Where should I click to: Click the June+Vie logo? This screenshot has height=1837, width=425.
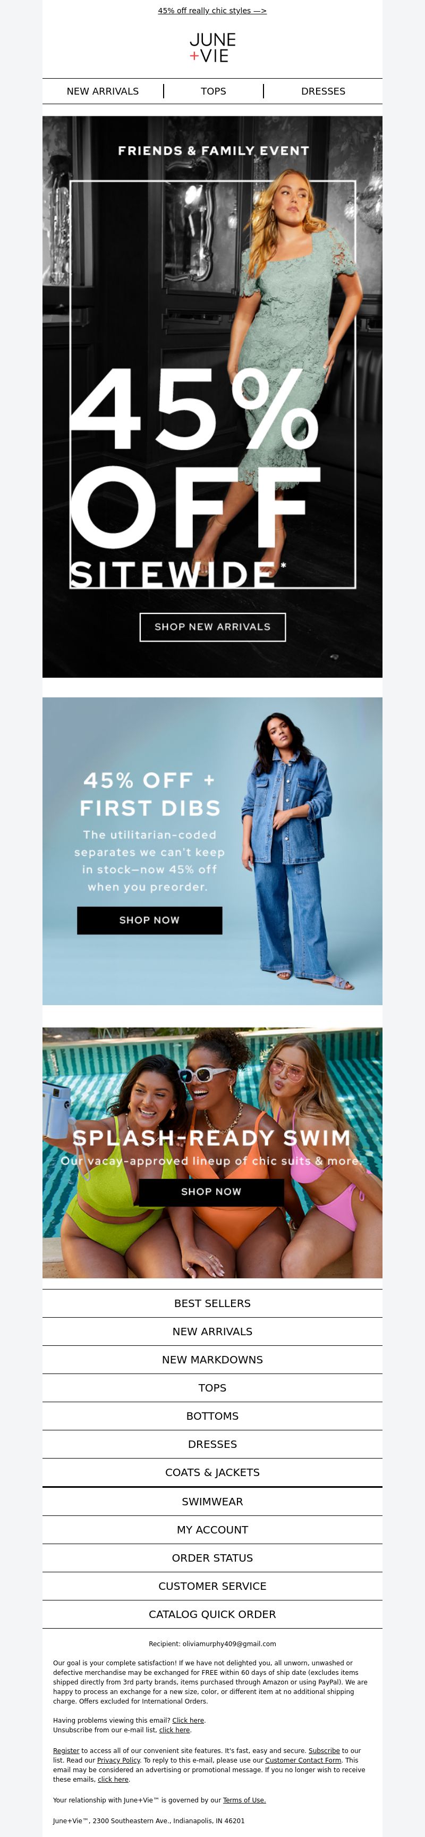pyautogui.click(x=212, y=48)
